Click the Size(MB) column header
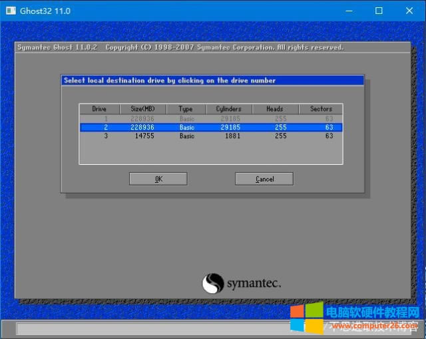 pyautogui.click(x=143, y=109)
